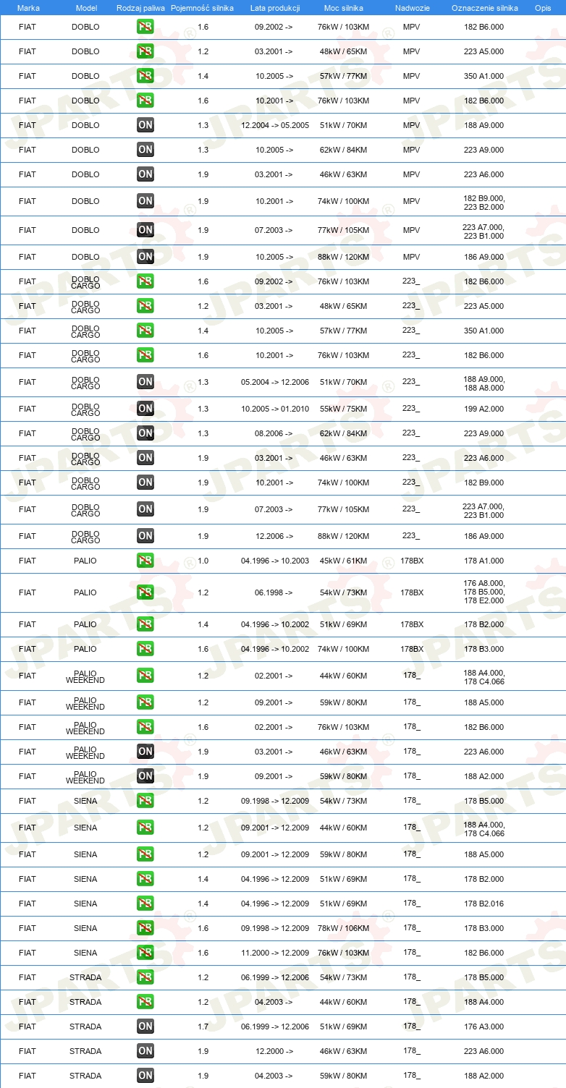Click the '178 B2.016' engine code cell
566x1088 pixels.
coord(484,904)
